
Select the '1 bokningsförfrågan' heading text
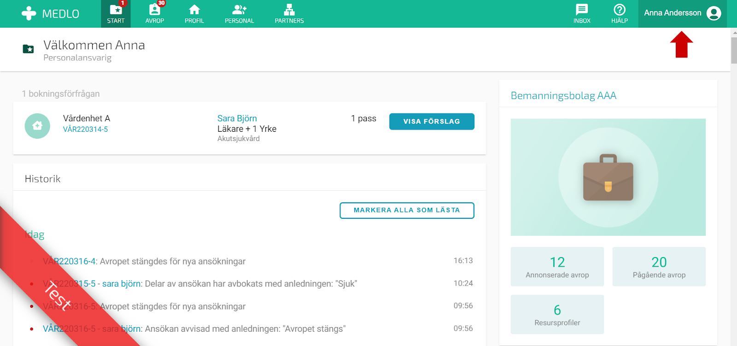click(x=61, y=94)
